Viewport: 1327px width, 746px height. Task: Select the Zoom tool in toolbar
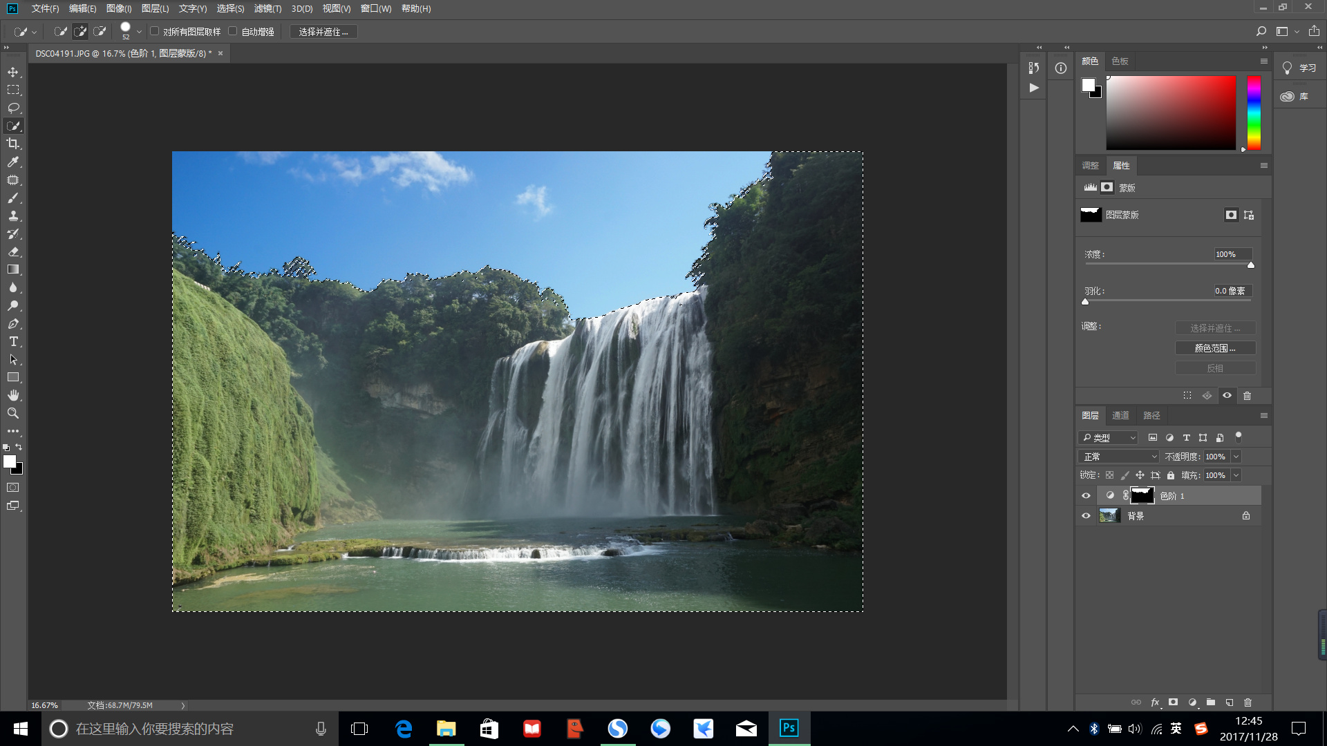click(x=13, y=413)
